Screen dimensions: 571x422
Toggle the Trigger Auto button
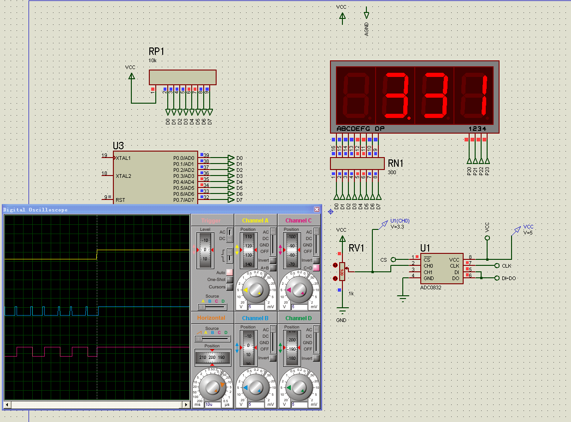[x=230, y=273]
